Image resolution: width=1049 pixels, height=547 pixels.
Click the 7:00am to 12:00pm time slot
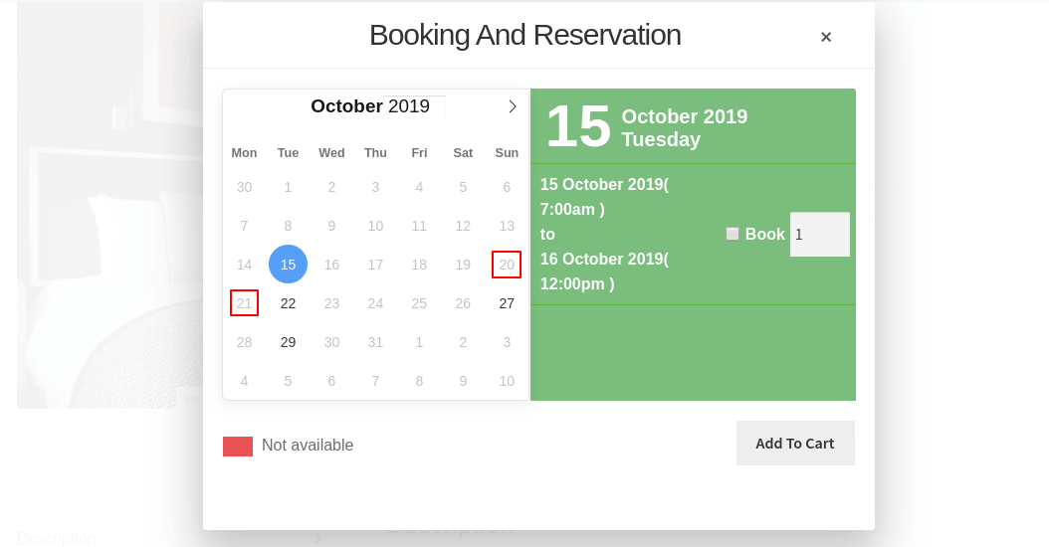pyautogui.click(x=604, y=234)
